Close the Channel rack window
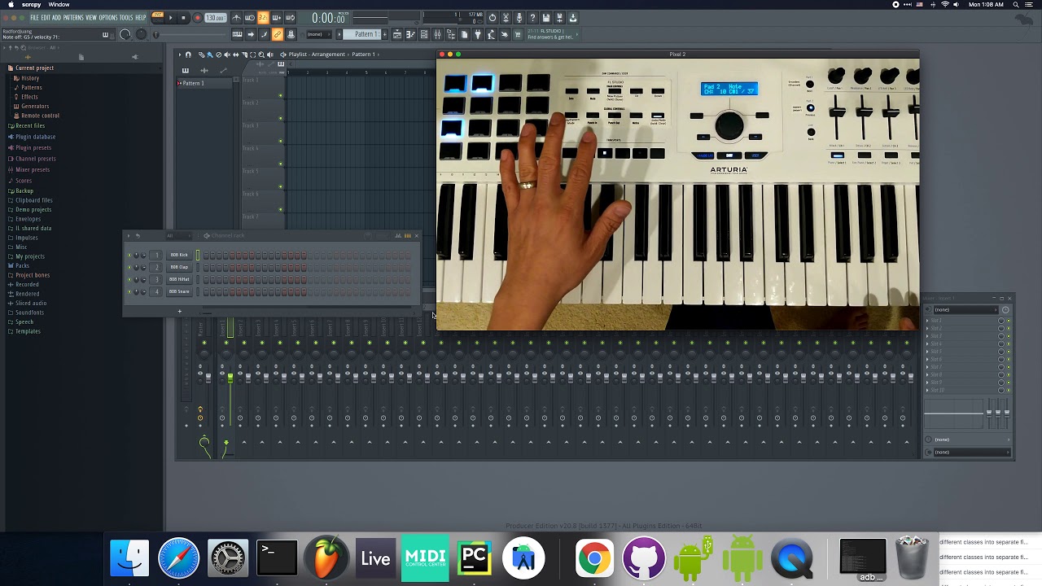The image size is (1042, 586). (417, 236)
